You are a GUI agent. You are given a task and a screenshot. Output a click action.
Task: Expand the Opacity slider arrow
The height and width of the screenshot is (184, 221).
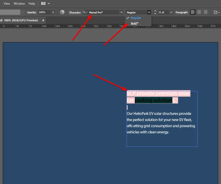click(53, 12)
